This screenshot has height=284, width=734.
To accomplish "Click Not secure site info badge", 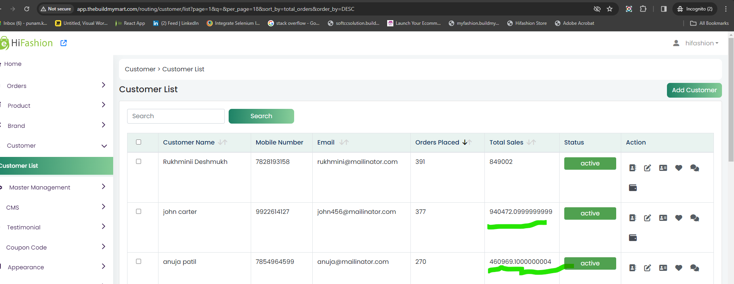I will 56,9.
